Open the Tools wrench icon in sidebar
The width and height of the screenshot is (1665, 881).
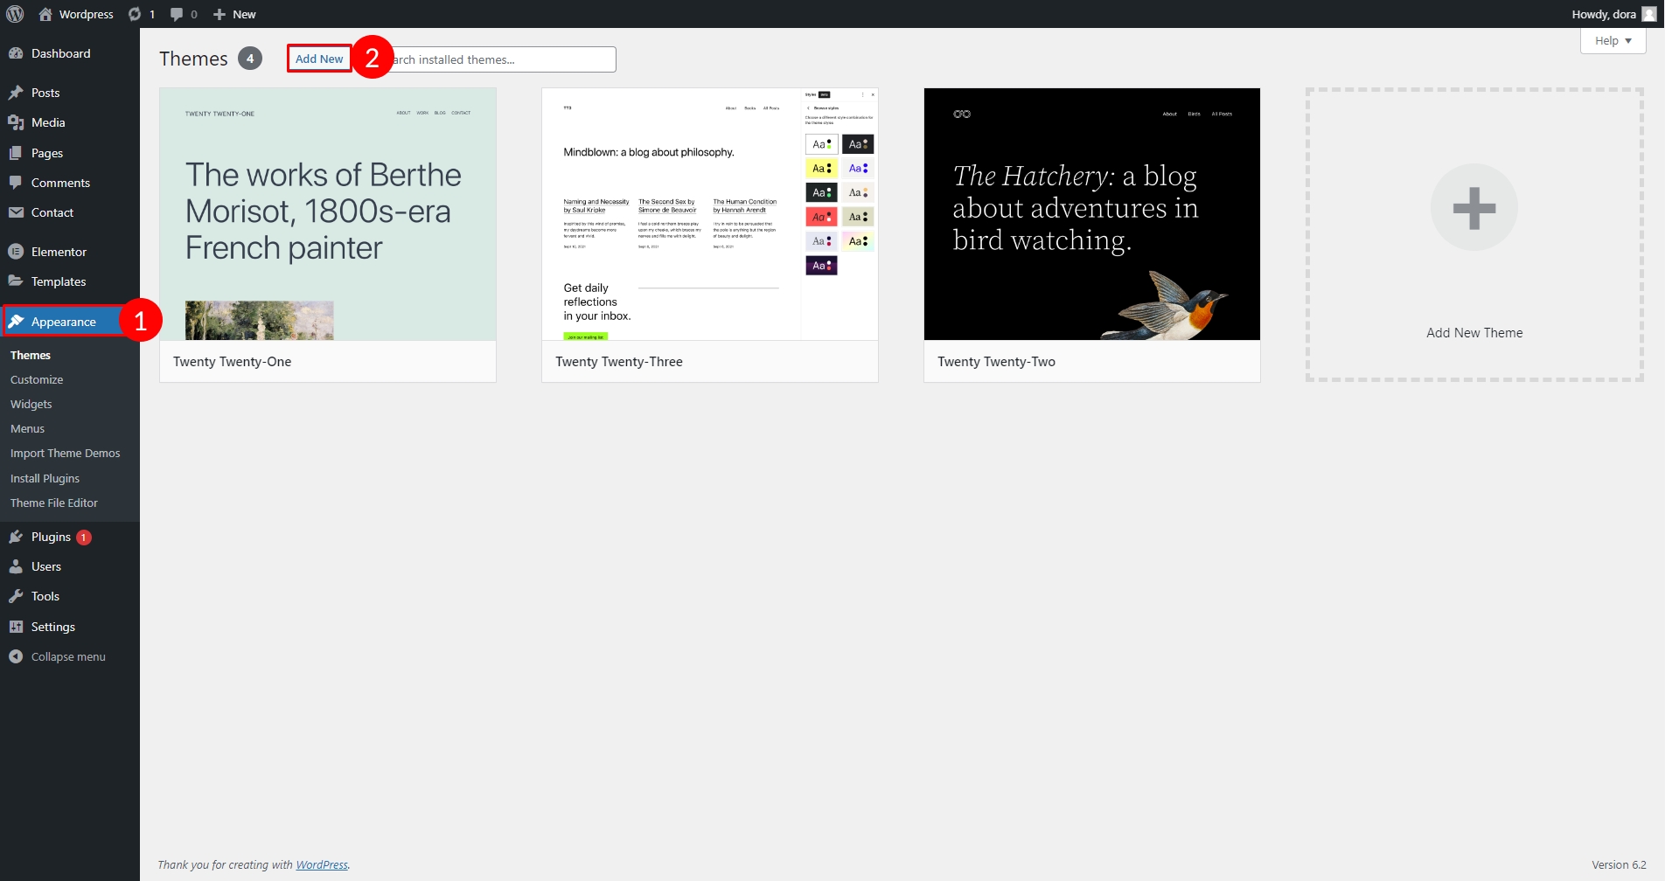(16, 596)
